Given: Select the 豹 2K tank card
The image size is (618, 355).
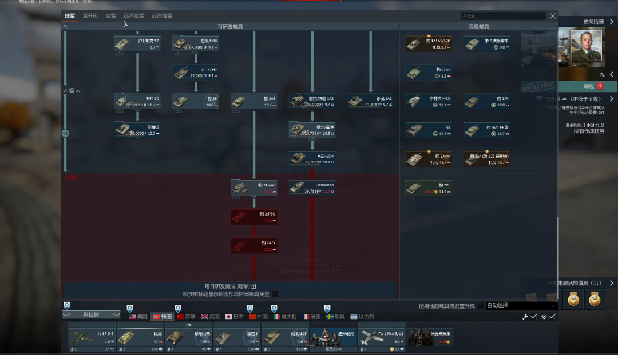Looking at the screenshot, I should coord(196,101).
